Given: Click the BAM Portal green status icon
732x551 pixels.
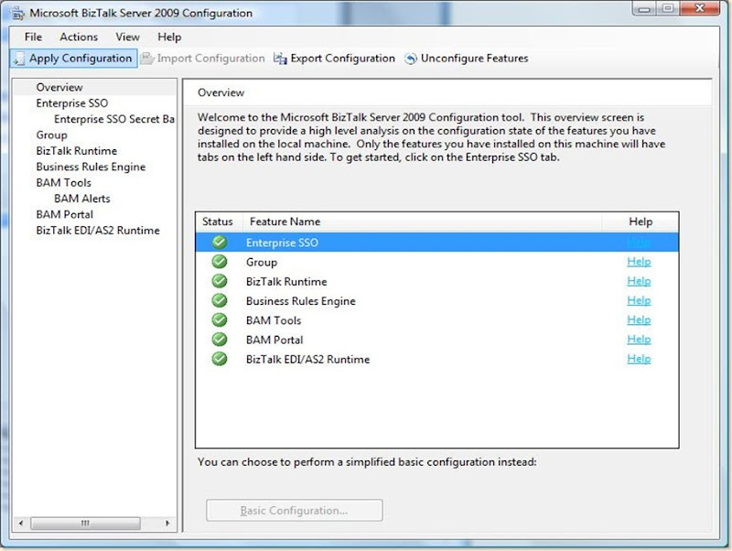Looking at the screenshot, I should click(219, 340).
